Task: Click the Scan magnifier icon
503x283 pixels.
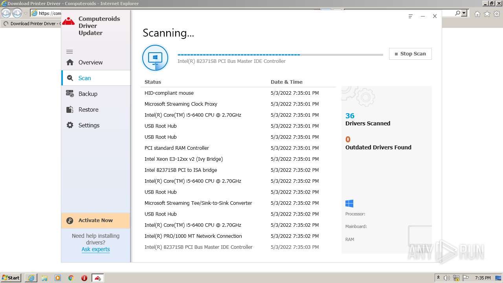Action: pyautogui.click(x=70, y=78)
